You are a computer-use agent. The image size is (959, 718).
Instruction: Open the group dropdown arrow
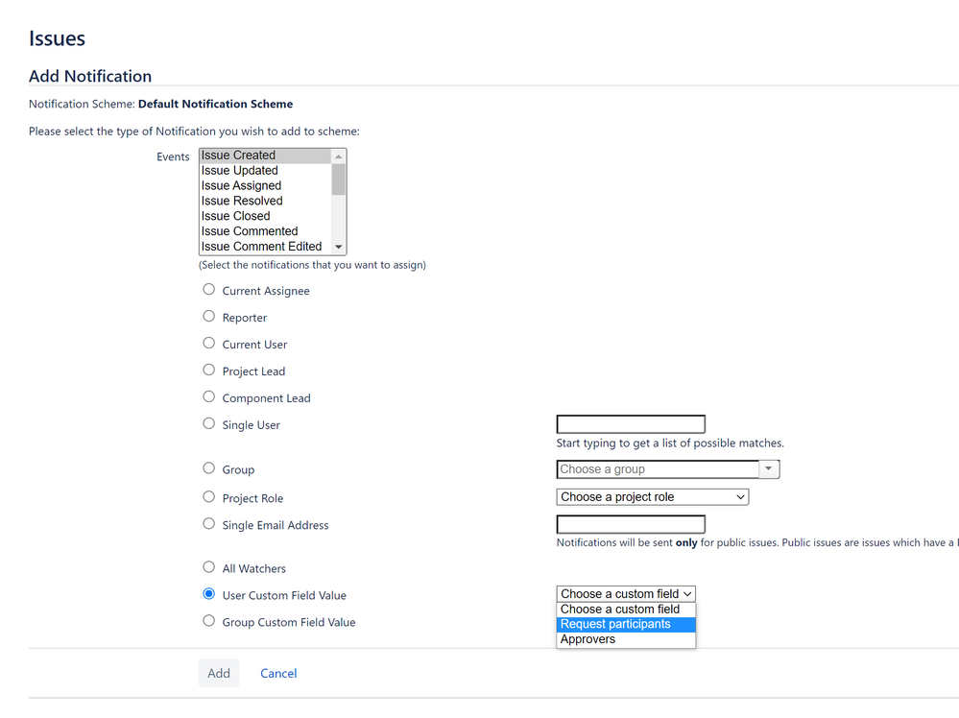[769, 469]
